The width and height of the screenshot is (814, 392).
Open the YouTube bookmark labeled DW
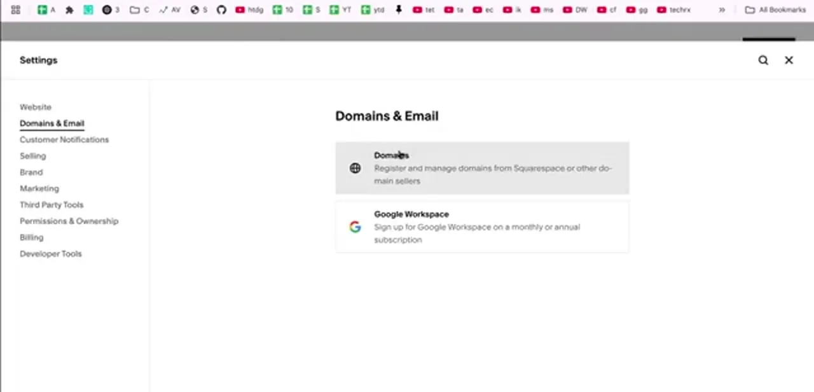tap(576, 10)
